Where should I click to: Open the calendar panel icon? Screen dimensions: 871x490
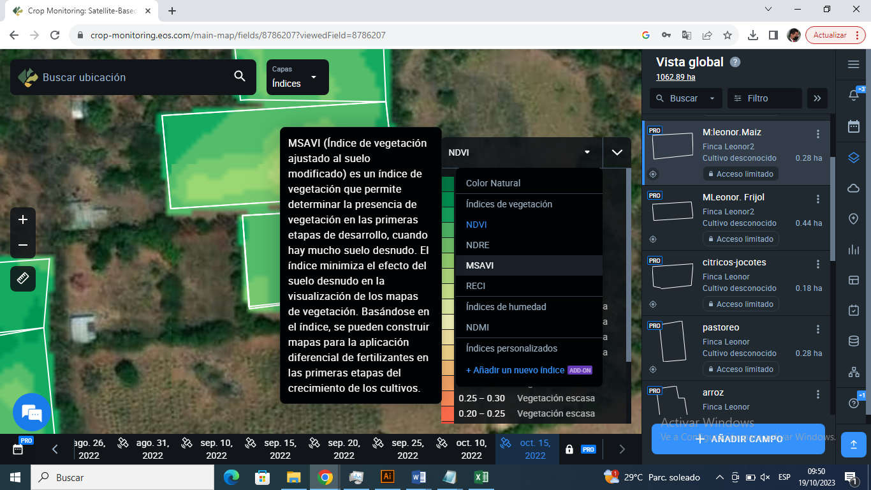853,126
